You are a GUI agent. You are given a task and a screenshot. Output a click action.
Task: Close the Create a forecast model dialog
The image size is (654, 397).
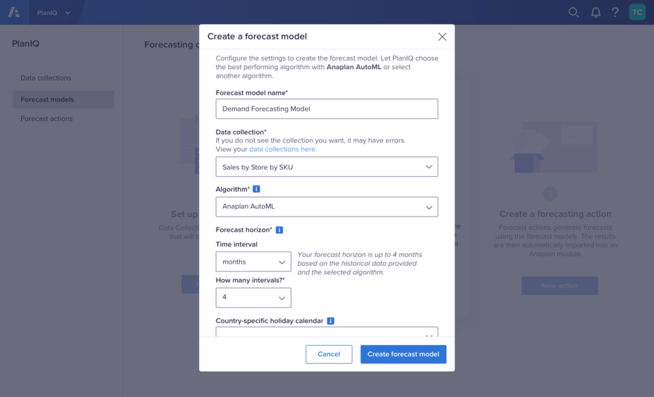[442, 37]
